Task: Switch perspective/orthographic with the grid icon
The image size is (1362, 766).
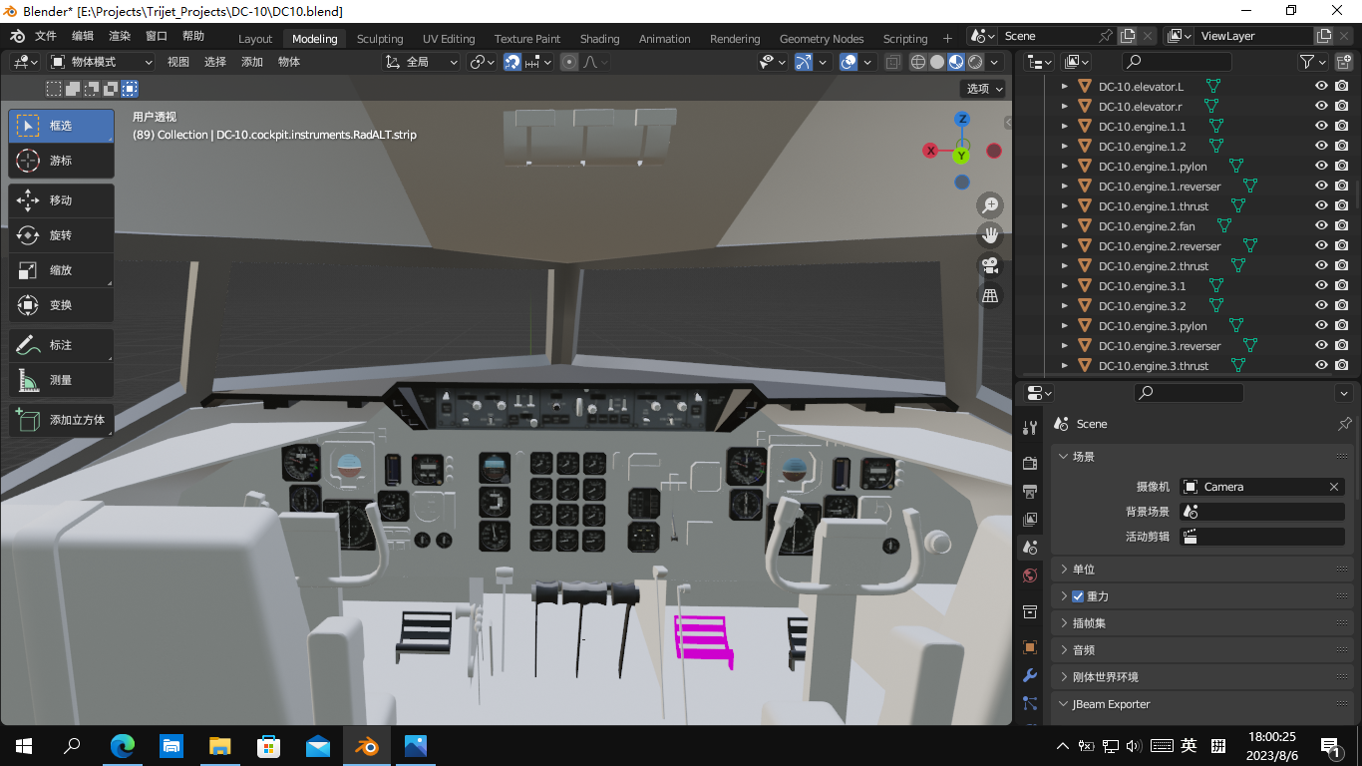Action: (x=990, y=295)
